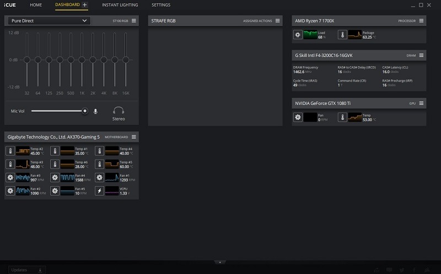Open the AMD Ryzen processor panel menu
The image size is (441, 274).
click(x=421, y=20)
